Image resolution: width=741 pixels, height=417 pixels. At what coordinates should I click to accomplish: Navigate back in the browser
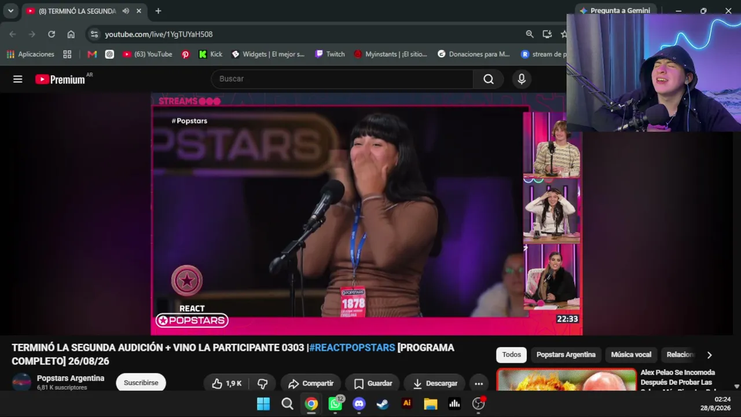point(13,34)
